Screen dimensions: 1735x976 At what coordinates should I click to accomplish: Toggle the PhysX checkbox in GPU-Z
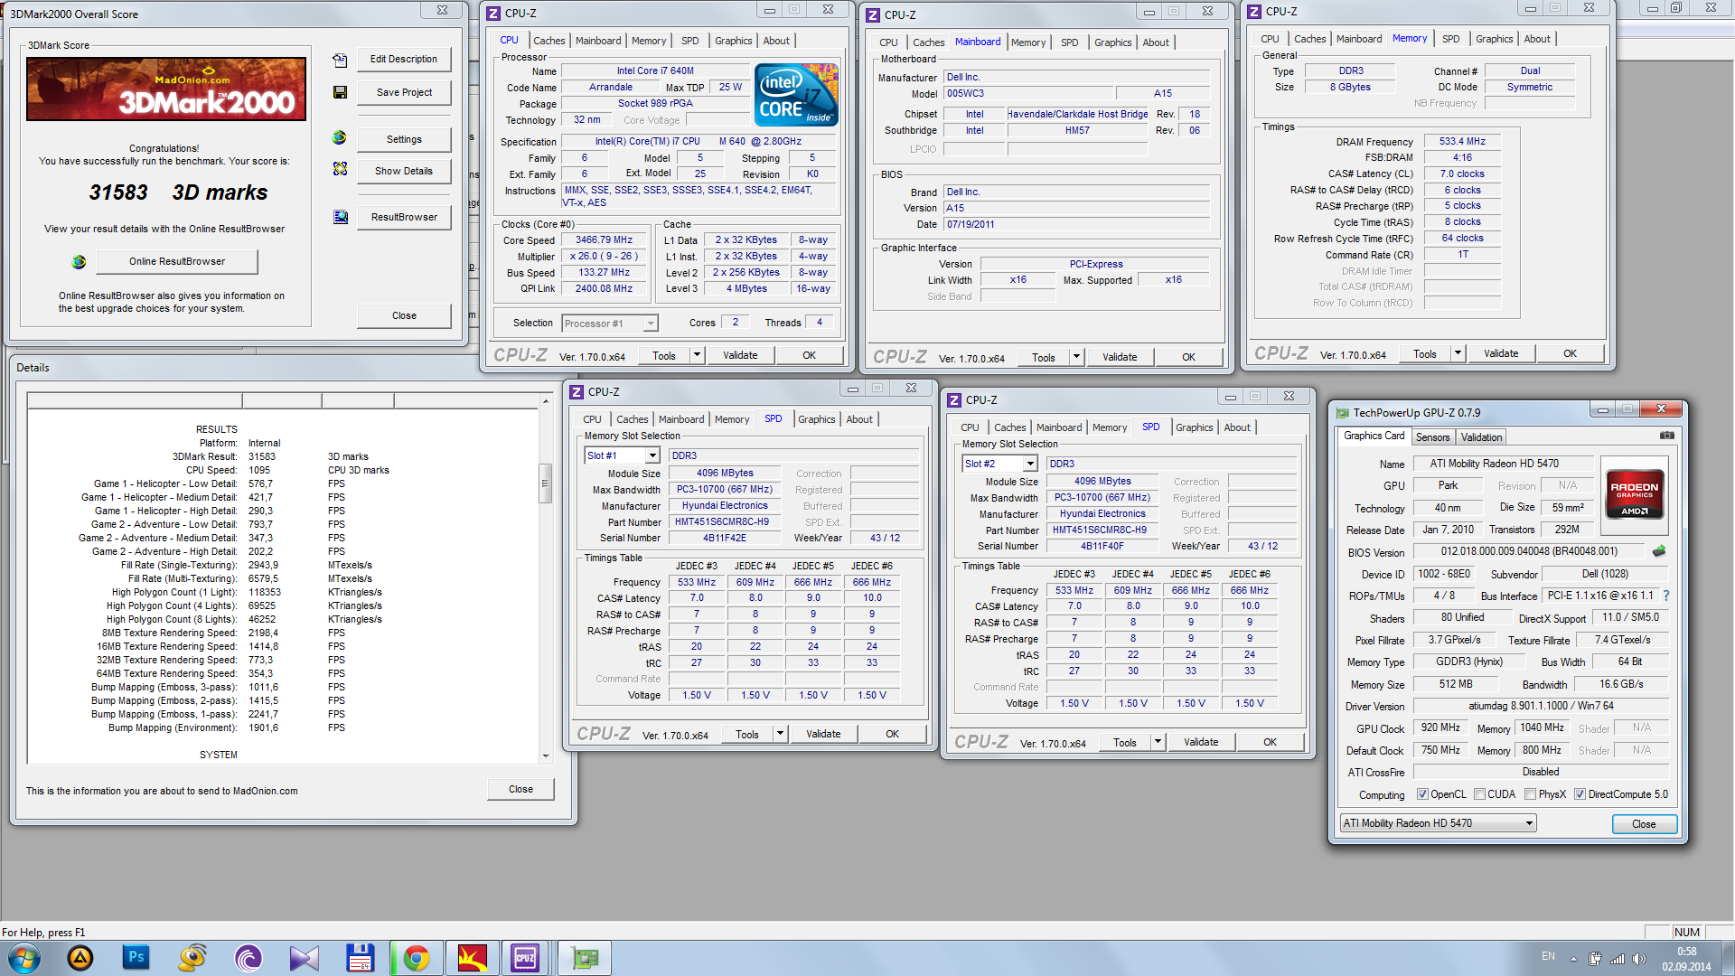(1530, 794)
